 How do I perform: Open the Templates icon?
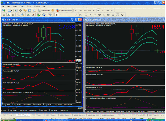[49, 15]
